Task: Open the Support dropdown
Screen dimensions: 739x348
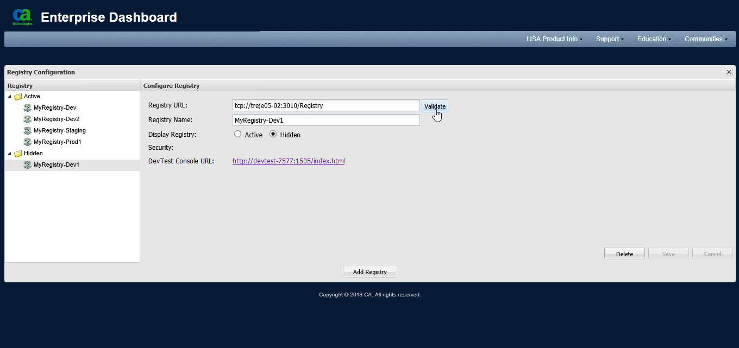Action: point(609,39)
